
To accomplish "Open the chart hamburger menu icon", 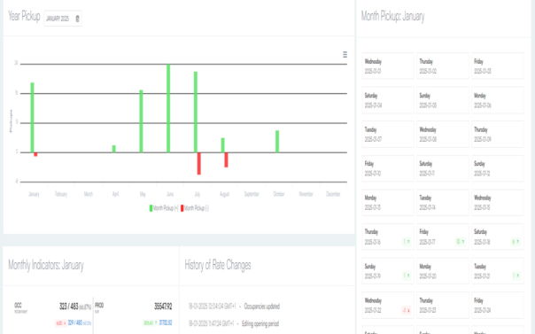I will coord(345,55).
